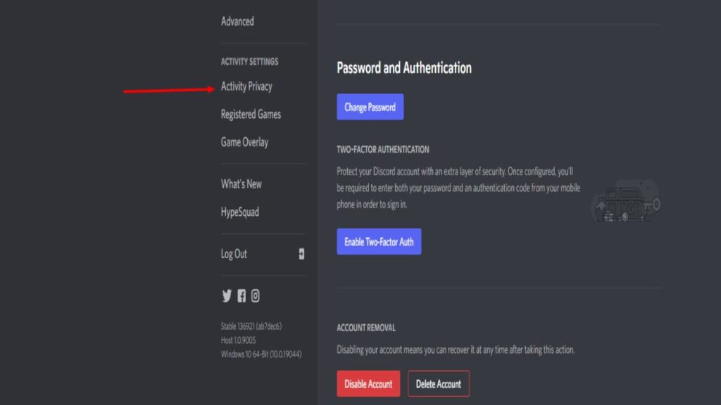Open Discord's Instagram page icon
The width and height of the screenshot is (721, 405).
tap(256, 296)
